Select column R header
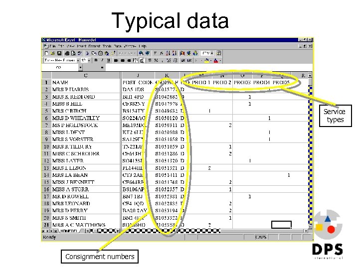Screen dimensions: 359x269 pyautogui.click(x=303, y=75)
